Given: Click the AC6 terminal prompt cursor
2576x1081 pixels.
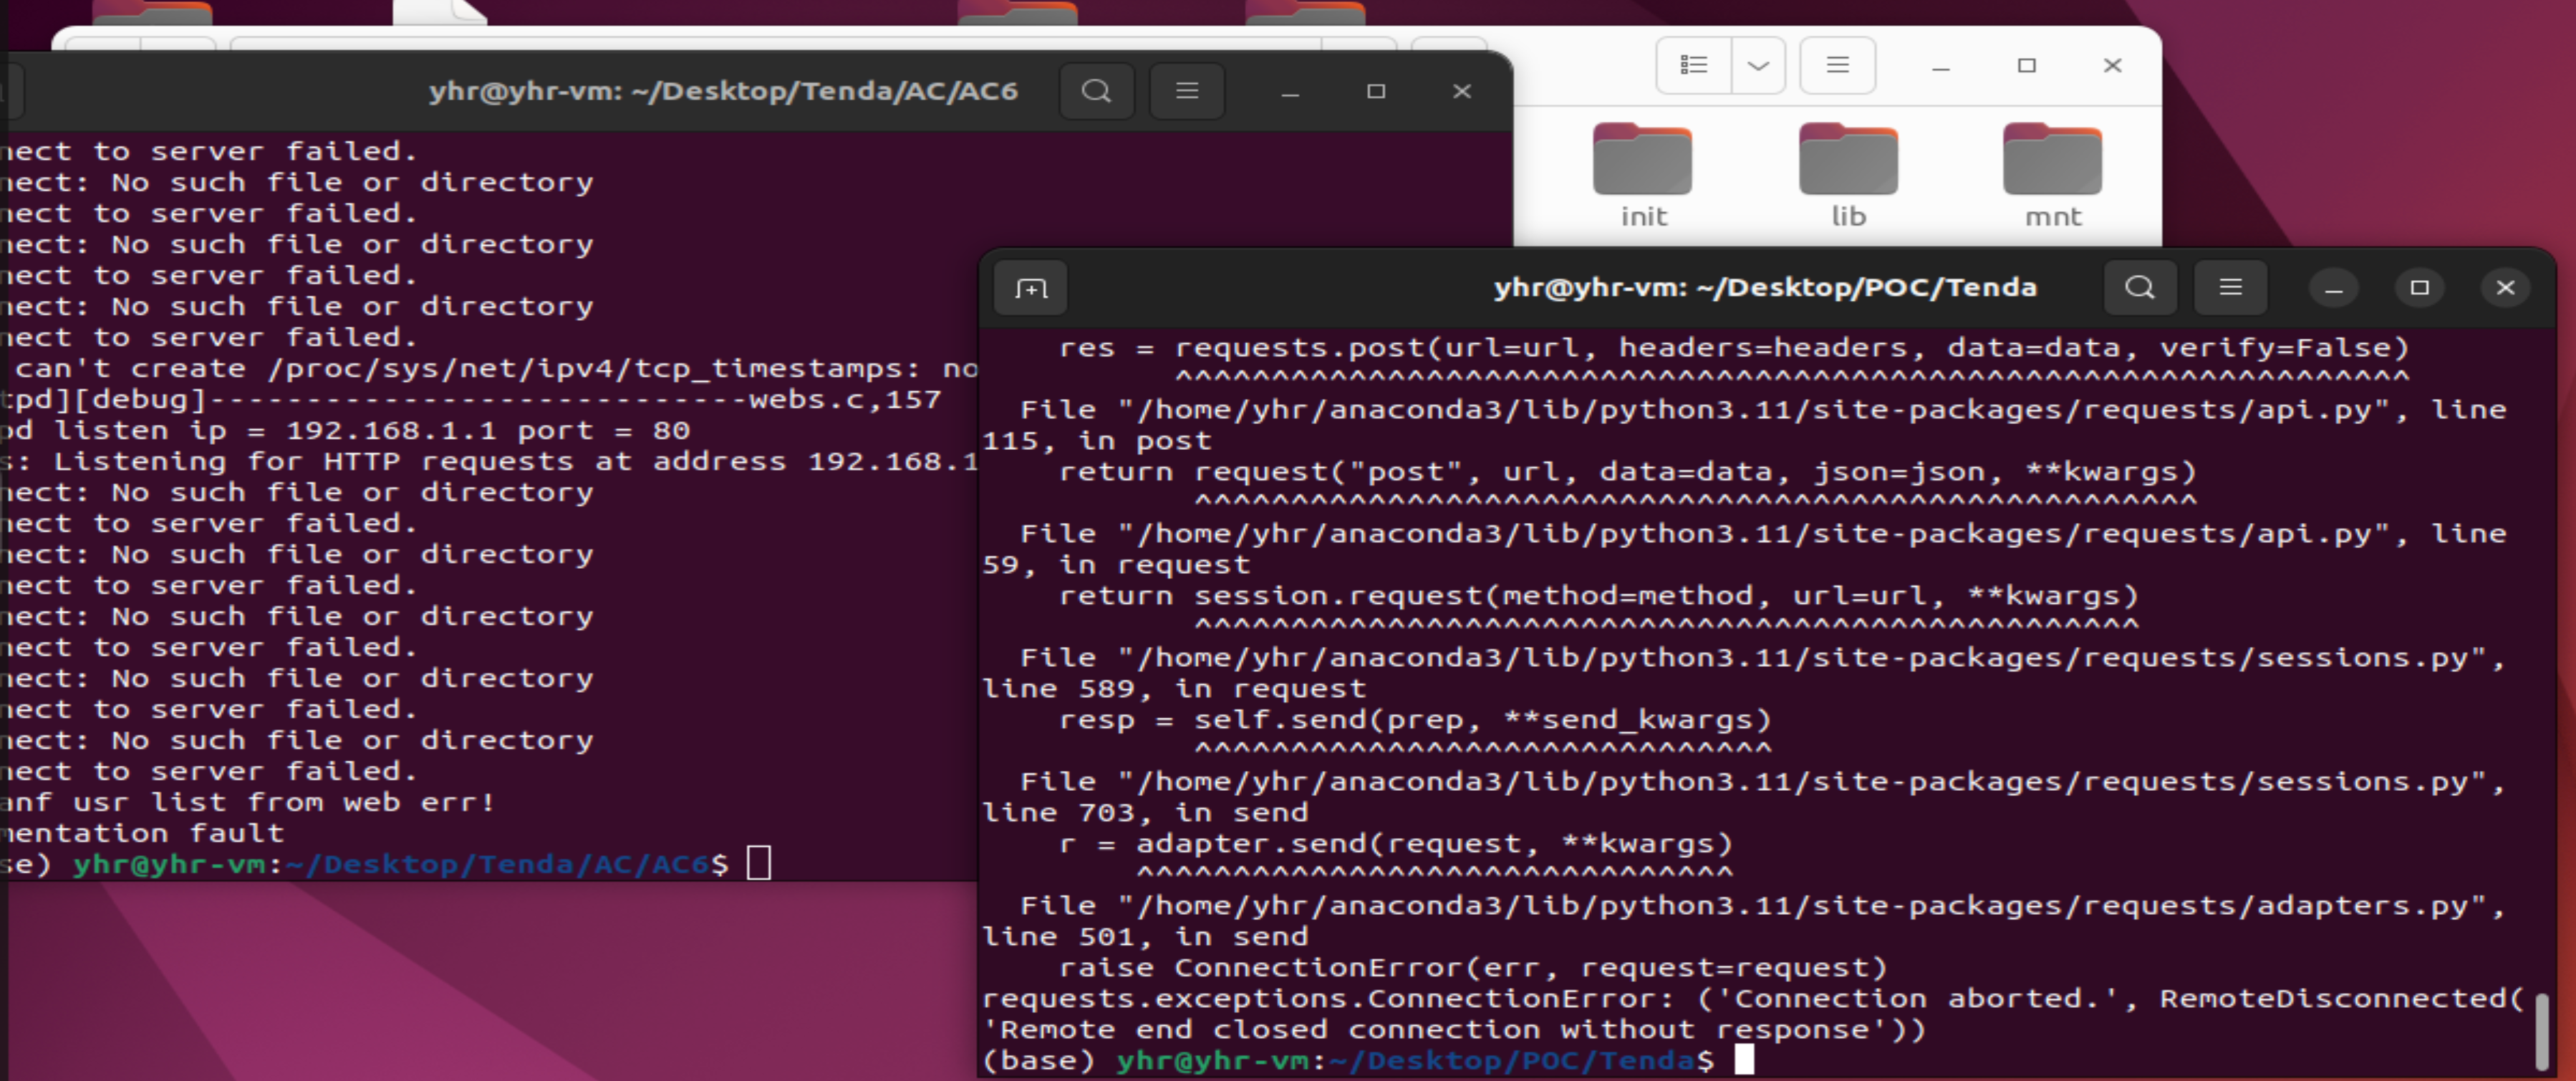Looking at the screenshot, I should [x=759, y=862].
